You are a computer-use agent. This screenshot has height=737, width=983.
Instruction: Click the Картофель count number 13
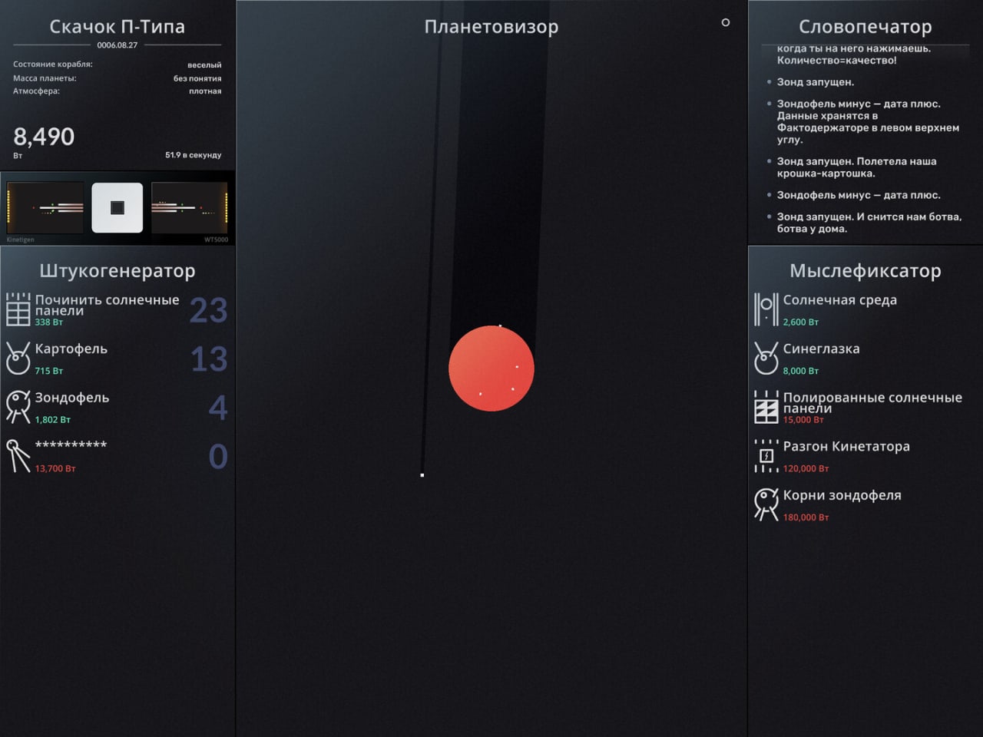pos(209,359)
